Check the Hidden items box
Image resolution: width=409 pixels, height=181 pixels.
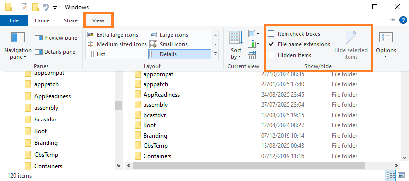click(x=271, y=55)
